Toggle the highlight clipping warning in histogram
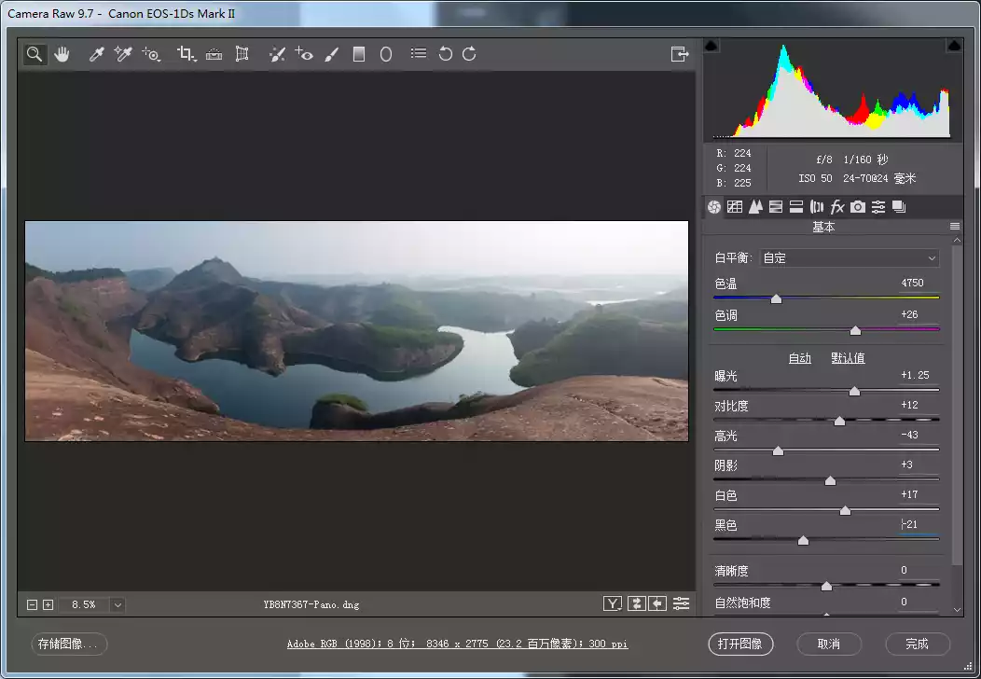 954,46
